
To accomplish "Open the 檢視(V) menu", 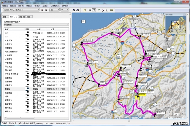I will pos(37,6).
